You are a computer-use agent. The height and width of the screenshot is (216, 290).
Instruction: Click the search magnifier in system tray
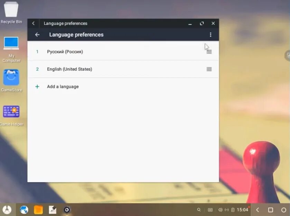199,210
